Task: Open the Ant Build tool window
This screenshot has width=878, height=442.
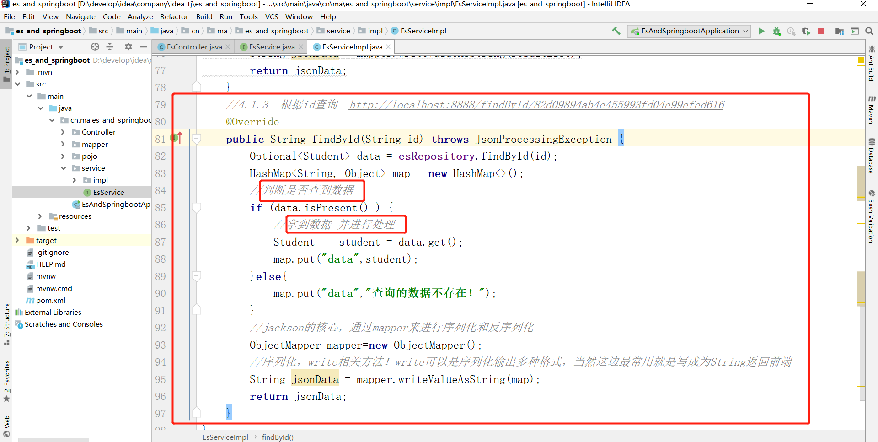Action: pos(872,63)
